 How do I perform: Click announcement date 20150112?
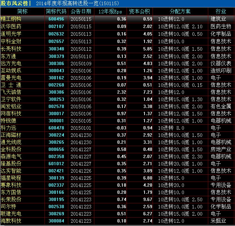[x=81, y=49]
